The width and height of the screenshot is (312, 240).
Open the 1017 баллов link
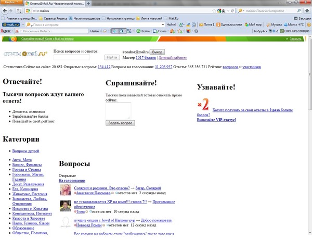pyautogui.click(x=146, y=58)
